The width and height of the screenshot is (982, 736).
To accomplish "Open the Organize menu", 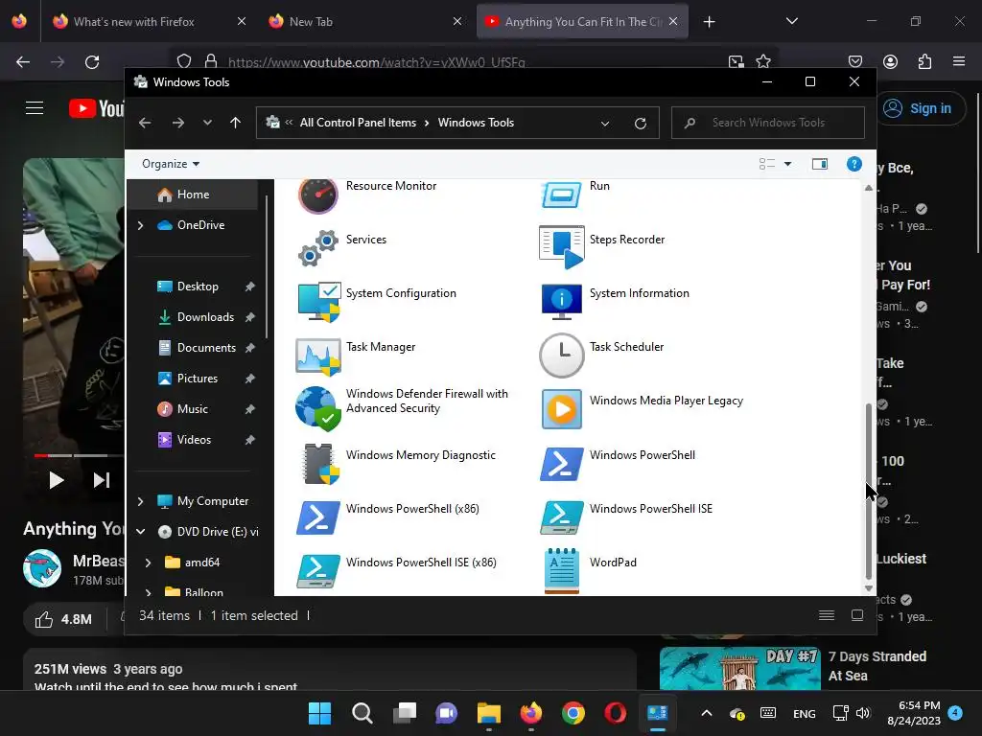I will [171, 164].
